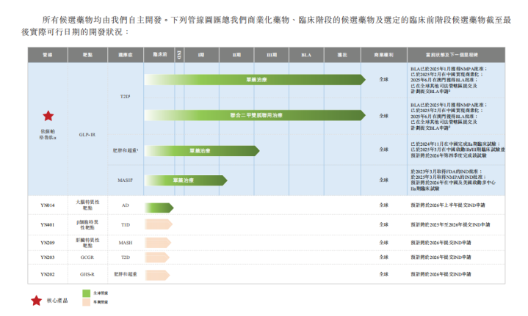Click the GHS-R target cell

pos(87,274)
